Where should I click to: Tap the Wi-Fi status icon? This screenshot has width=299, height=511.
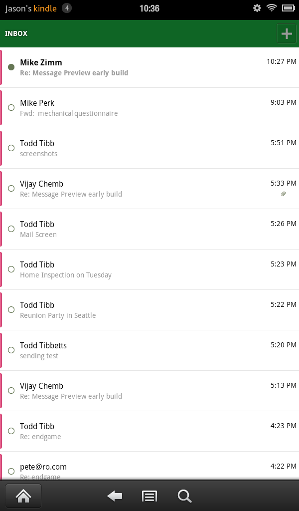[272, 8]
